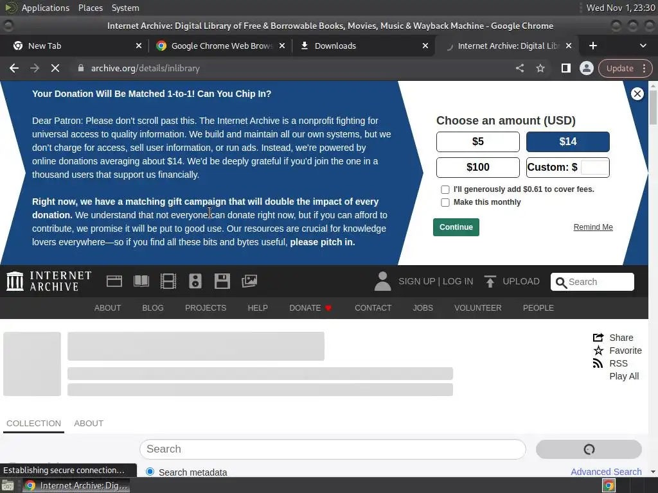Screen dimensions: 658x493
Task: Select the $14 donation amount
Action: coord(567,142)
